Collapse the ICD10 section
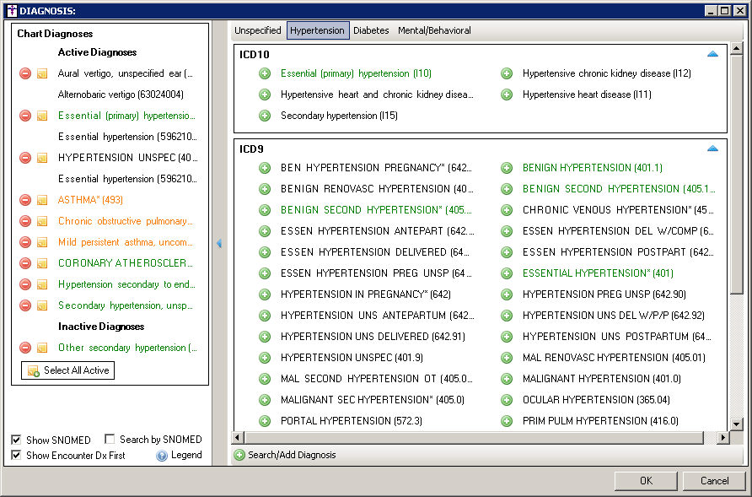Viewport: 752px width, 497px height. click(712, 54)
